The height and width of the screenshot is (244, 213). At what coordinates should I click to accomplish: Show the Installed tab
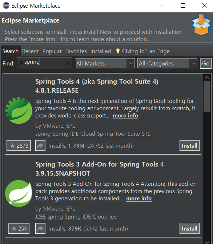[101, 51]
